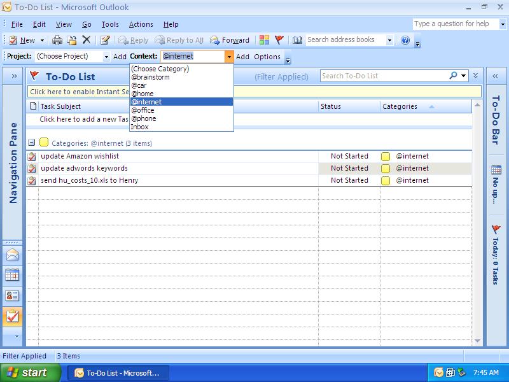Open Calendar in the navigation pane

(x=12, y=275)
